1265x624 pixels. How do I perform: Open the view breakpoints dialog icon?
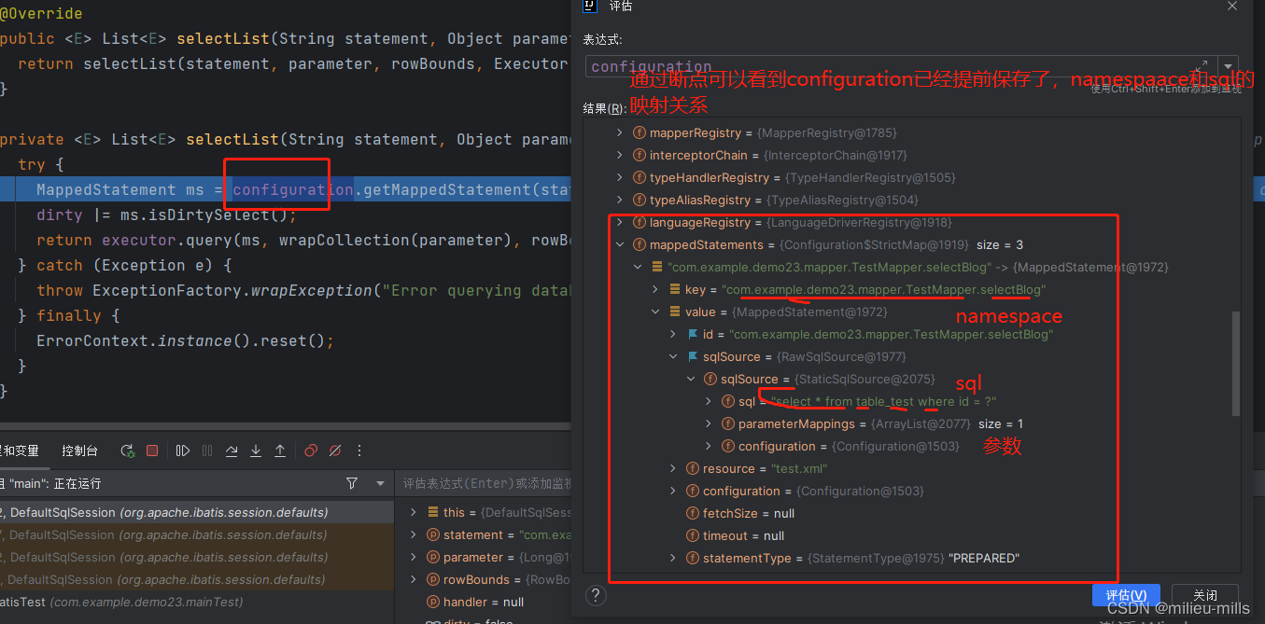click(311, 451)
